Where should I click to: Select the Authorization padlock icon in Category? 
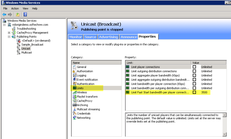tap(75, 71)
